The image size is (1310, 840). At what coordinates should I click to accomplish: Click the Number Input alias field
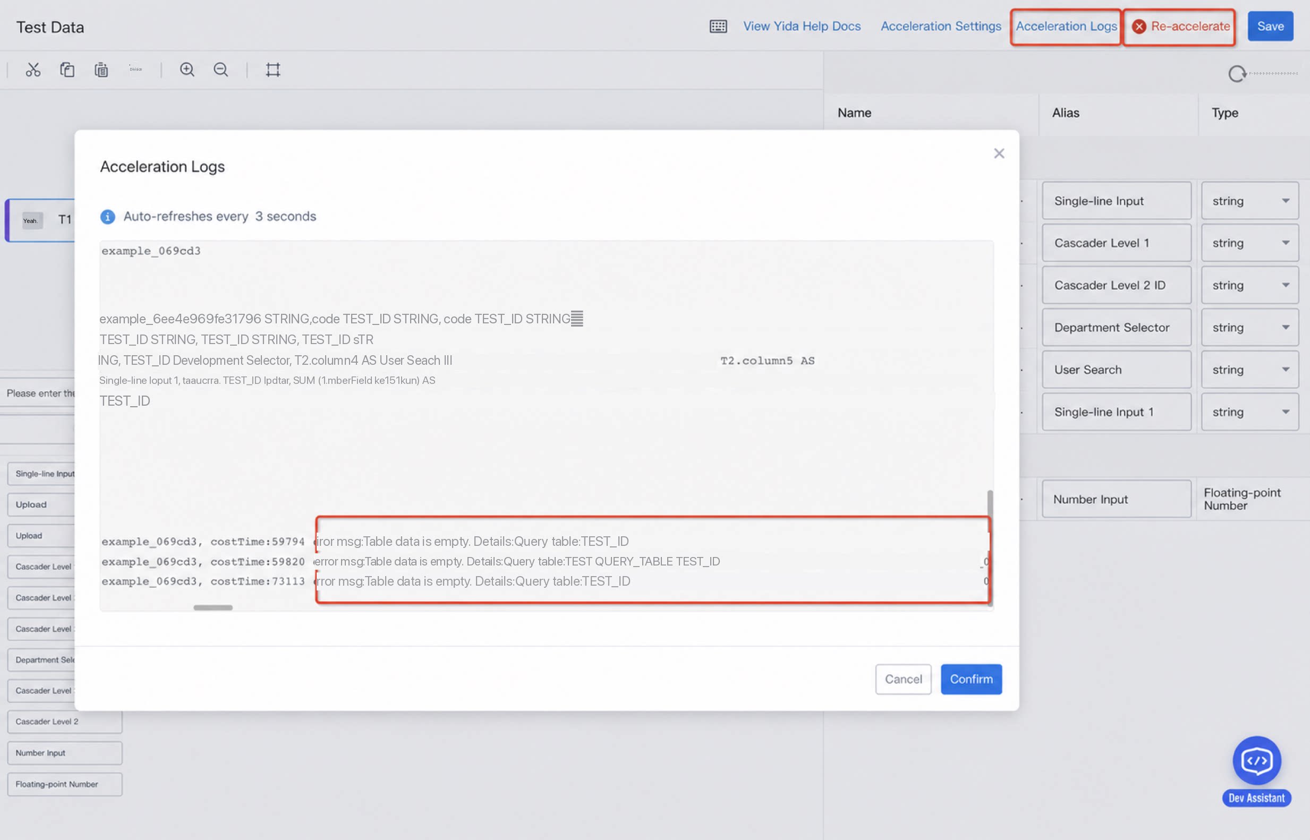click(1116, 499)
